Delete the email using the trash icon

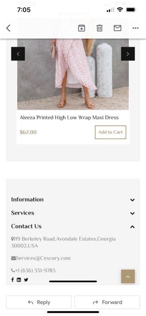click(x=99, y=28)
